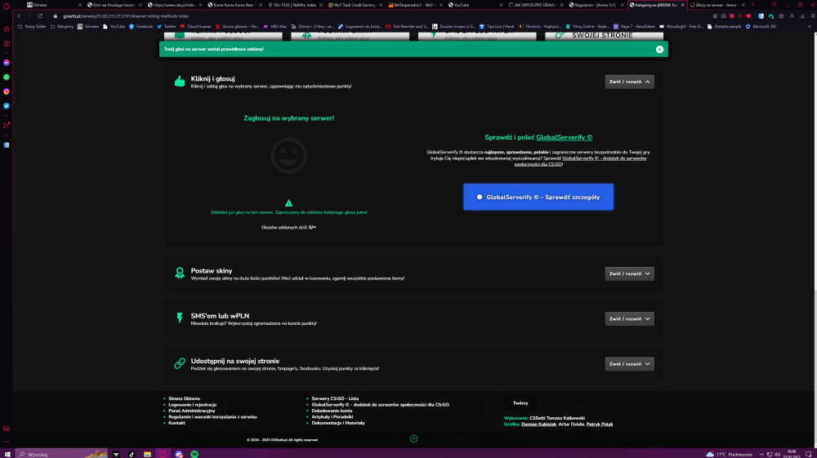Open the Dokumentacja i Materiały footer link
The image size is (817, 458).
(x=338, y=423)
